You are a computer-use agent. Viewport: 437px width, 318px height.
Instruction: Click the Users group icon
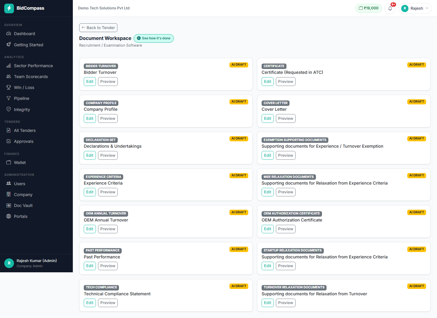click(8, 184)
